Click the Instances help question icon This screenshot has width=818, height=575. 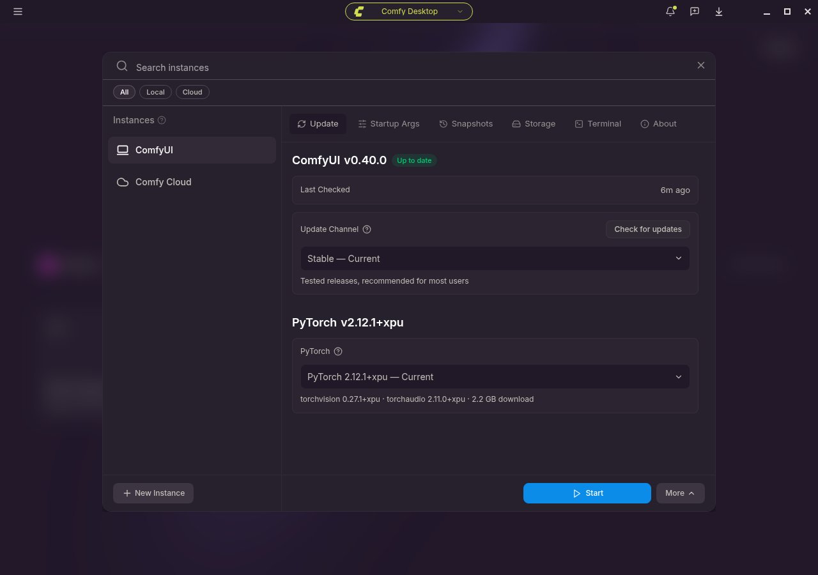(x=162, y=120)
